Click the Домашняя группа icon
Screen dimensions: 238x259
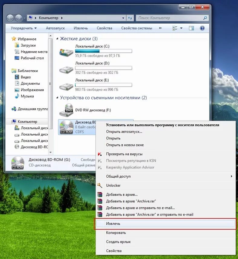click(14, 109)
